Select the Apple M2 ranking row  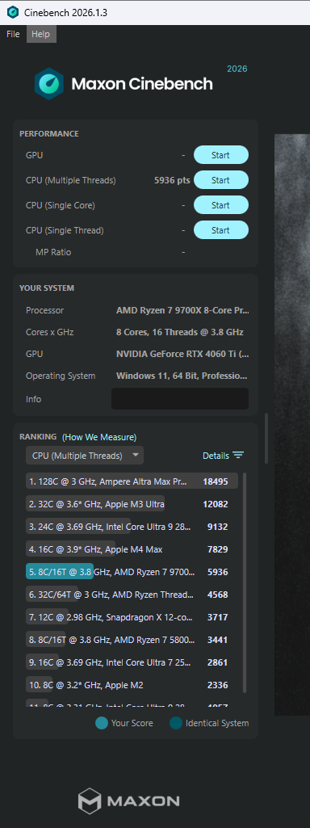[132, 685]
